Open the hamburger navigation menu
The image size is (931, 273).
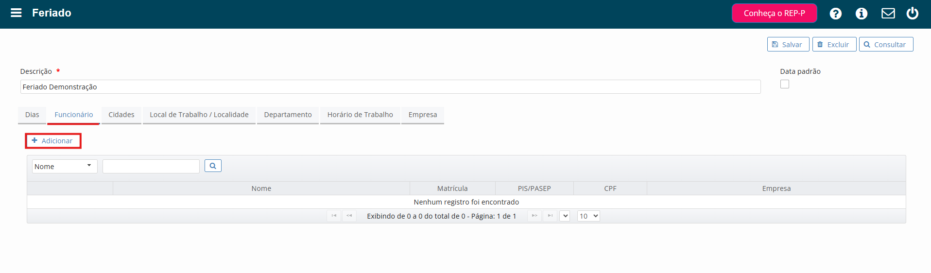[16, 13]
